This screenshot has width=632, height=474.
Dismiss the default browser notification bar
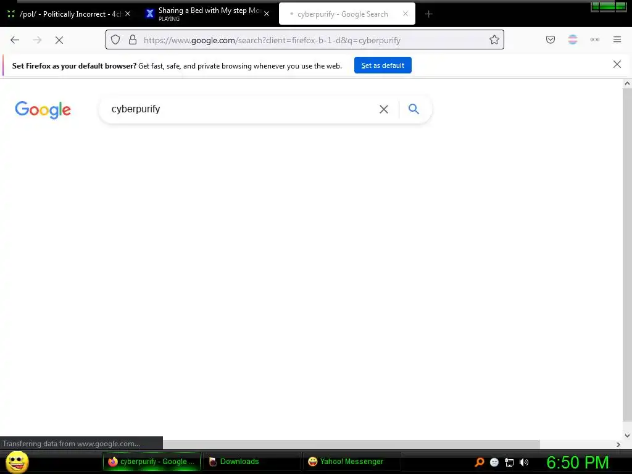[617, 64]
